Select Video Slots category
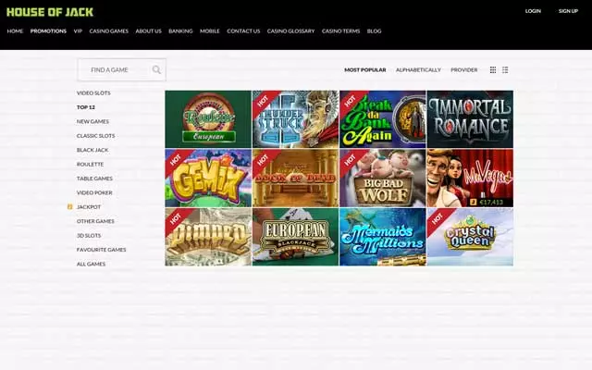The height and width of the screenshot is (370, 592). [93, 92]
